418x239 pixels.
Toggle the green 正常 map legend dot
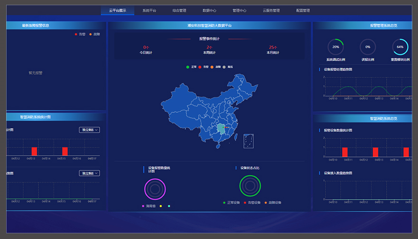pos(188,67)
